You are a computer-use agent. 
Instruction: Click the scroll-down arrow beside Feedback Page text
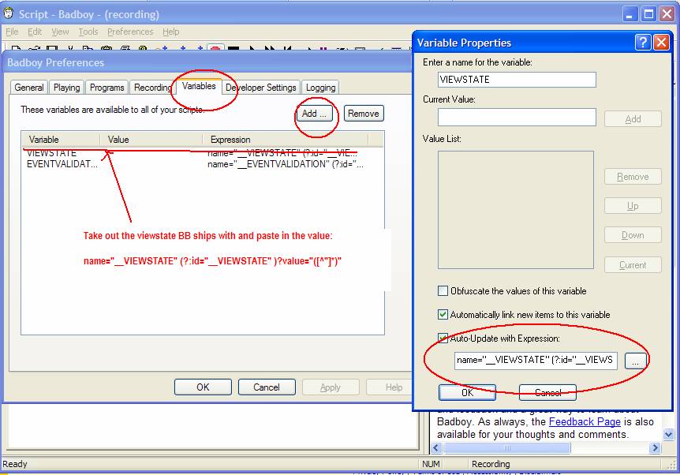point(668,434)
